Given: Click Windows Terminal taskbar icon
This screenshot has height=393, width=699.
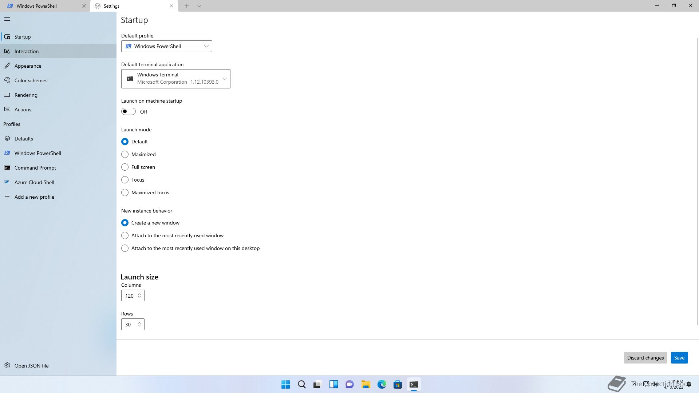Looking at the screenshot, I should 414,384.
